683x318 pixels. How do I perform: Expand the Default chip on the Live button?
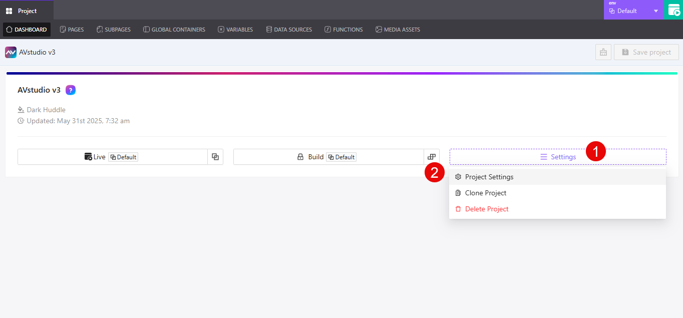[123, 156]
